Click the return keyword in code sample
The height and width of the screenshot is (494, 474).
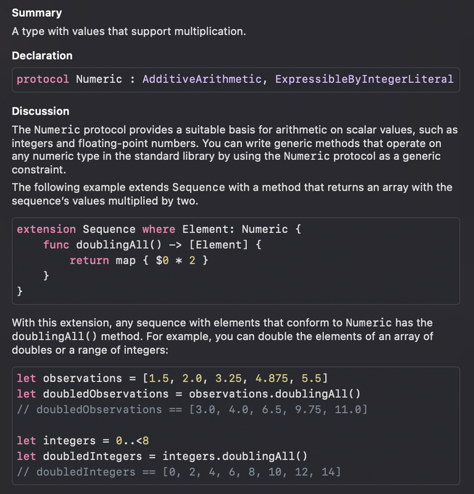(89, 260)
